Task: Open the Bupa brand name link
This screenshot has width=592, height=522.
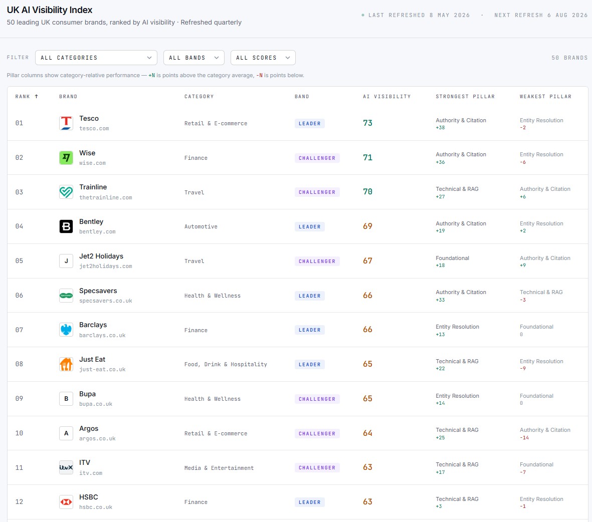Action: (88, 394)
